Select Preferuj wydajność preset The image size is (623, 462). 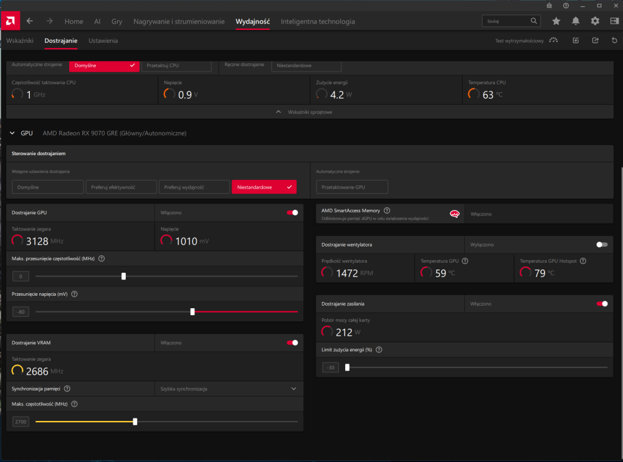pos(194,187)
